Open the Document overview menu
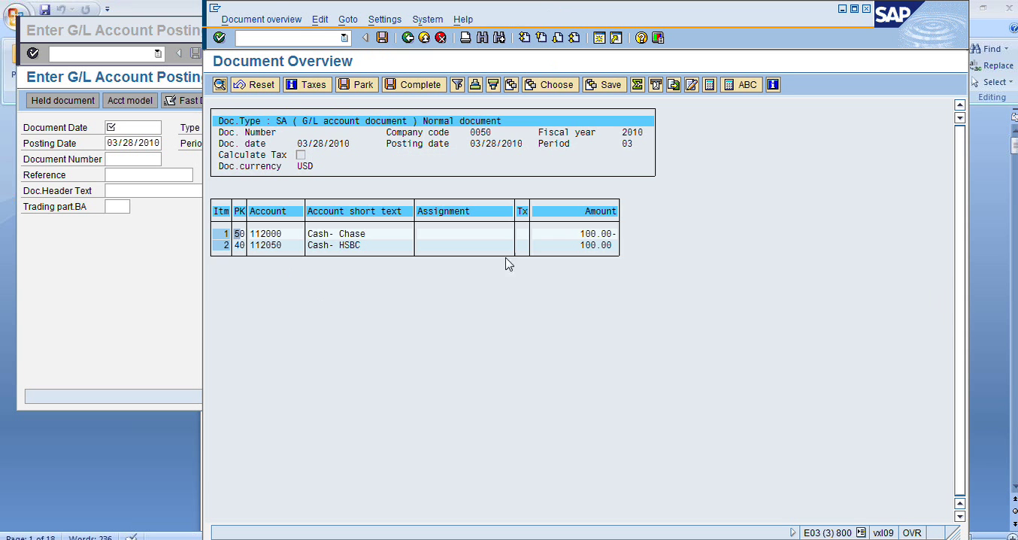1018x540 pixels. [x=262, y=20]
